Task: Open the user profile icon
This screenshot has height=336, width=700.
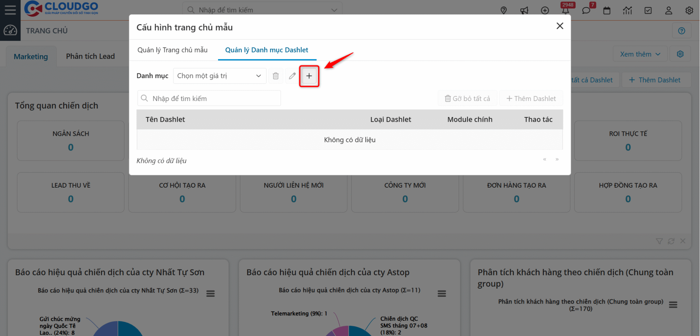Action: coord(669,11)
